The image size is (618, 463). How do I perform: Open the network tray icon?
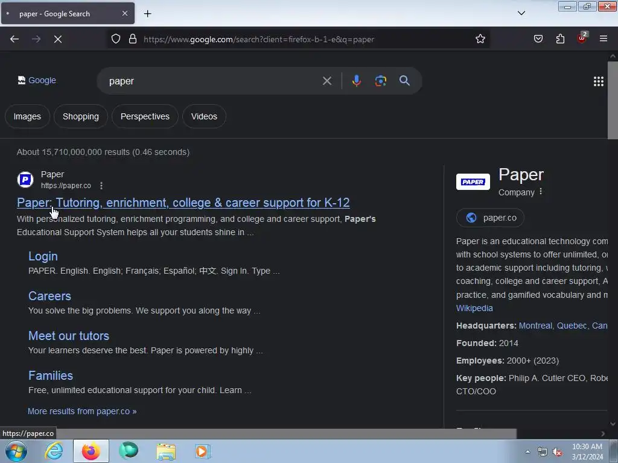pyautogui.click(x=543, y=452)
